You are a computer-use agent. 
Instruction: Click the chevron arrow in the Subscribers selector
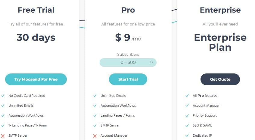(151, 62)
